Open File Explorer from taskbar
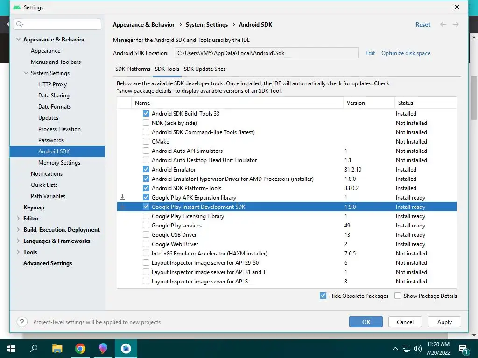This screenshot has height=358, width=478. pos(57,349)
